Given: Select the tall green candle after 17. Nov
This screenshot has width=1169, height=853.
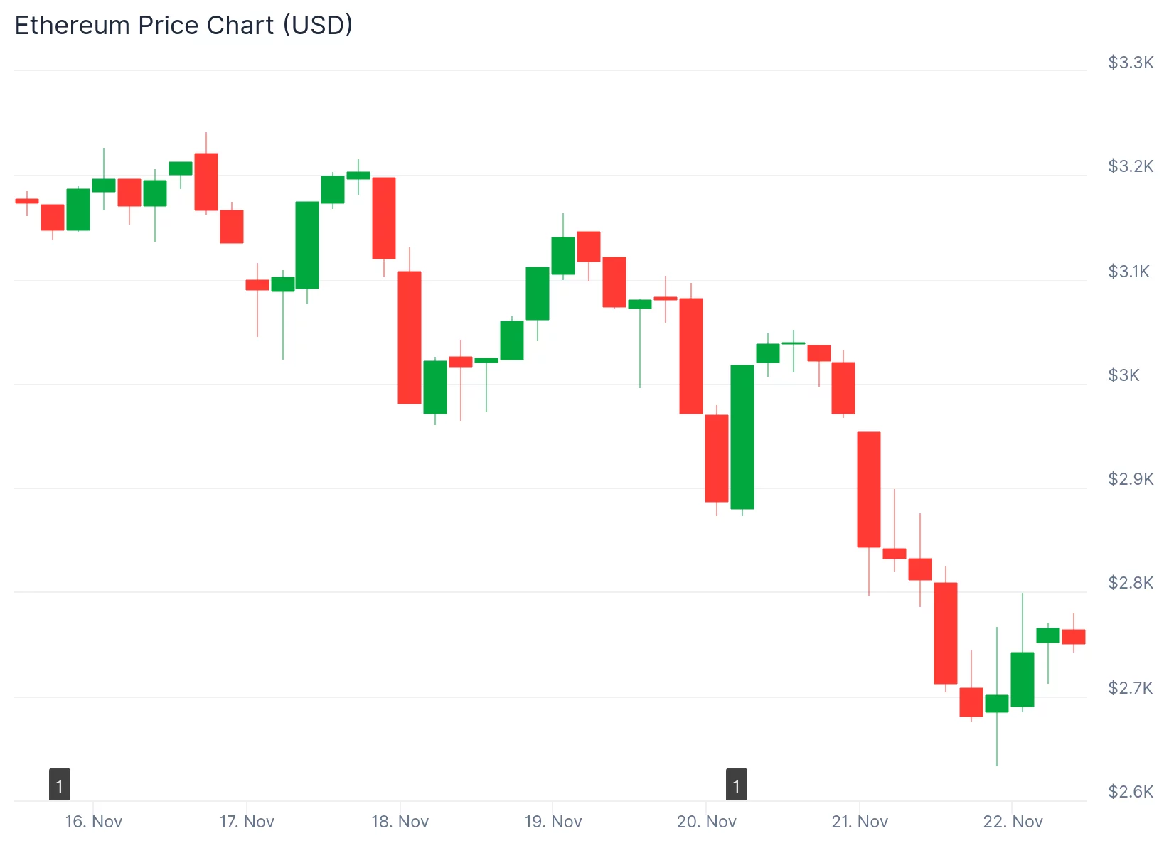Looking at the screenshot, I should (x=307, y=245).
